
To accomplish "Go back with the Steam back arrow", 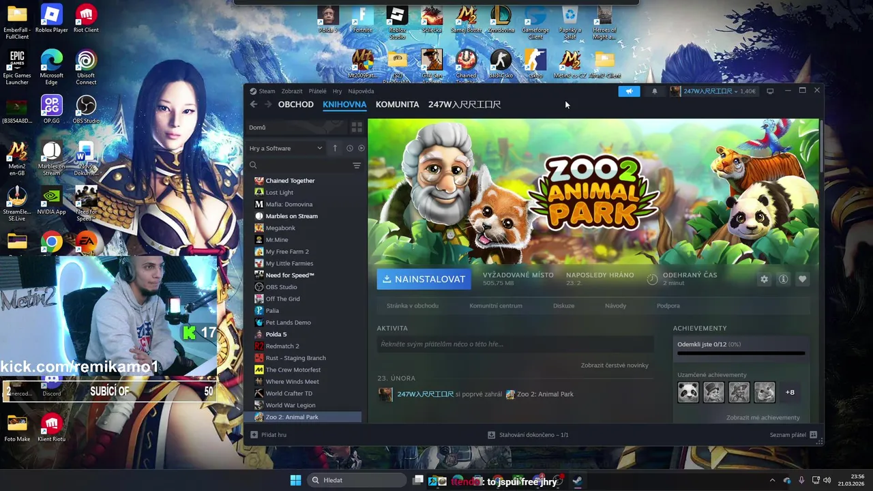I will click(254, 104).
